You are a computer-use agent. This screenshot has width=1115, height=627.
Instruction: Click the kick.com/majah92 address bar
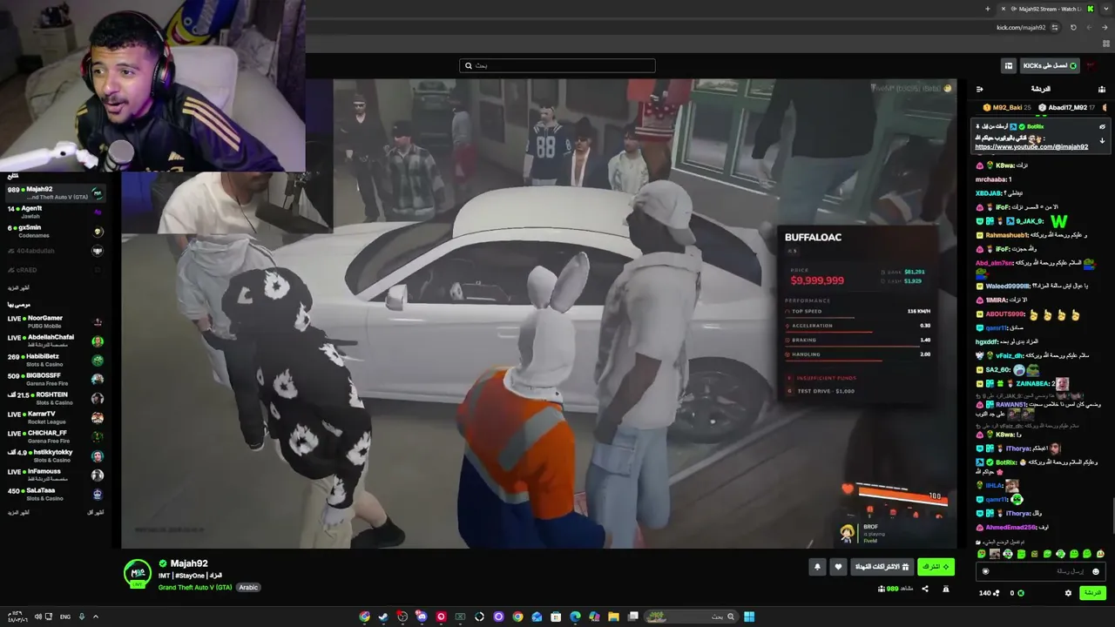[1021, 27]
